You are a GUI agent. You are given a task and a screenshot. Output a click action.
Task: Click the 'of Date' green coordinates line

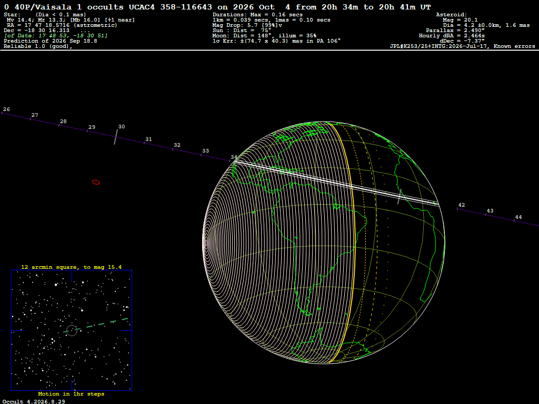tap(56, 36)
